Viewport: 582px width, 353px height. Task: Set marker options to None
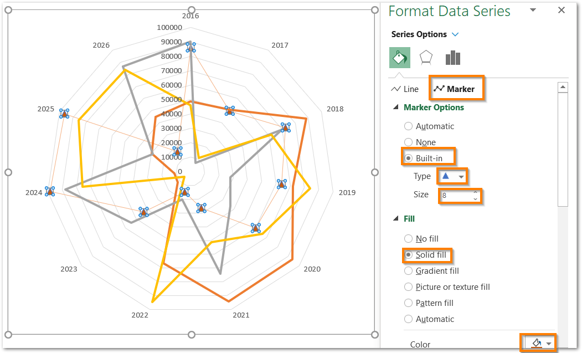[408, 142]
